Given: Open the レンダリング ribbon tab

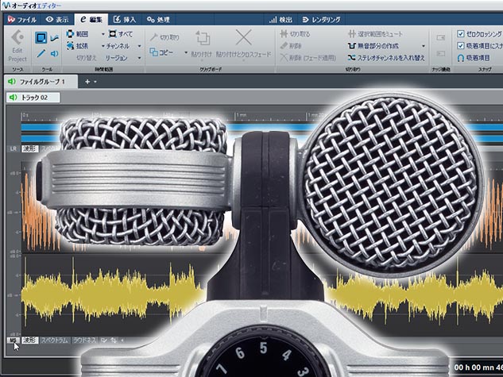Looking at the screenshot, I should point(322,20).
